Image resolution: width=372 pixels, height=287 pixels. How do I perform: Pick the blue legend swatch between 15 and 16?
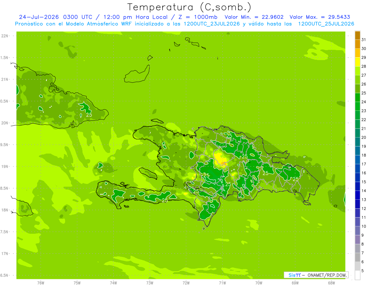[357, 177]
